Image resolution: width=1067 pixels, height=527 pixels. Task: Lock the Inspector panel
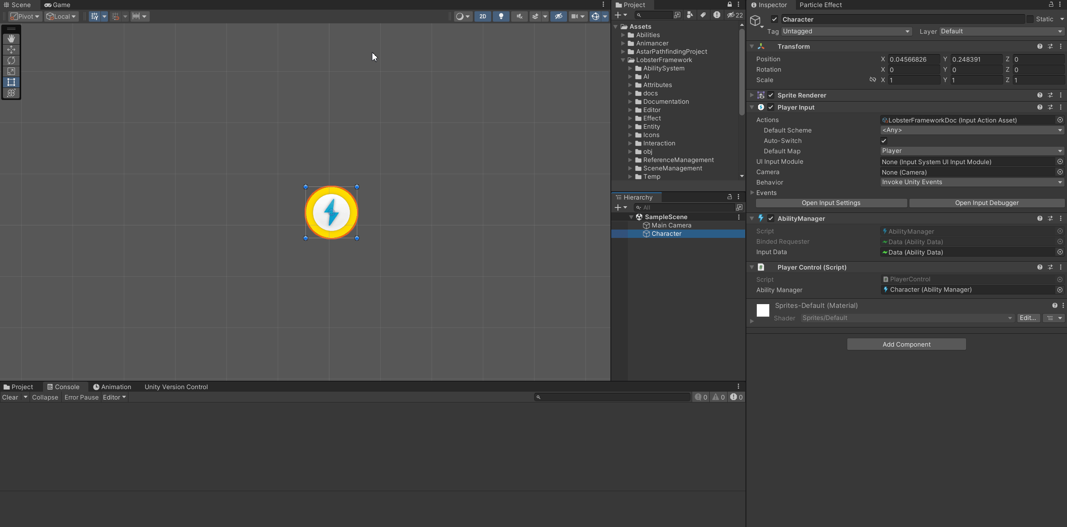pos(1051,5)
